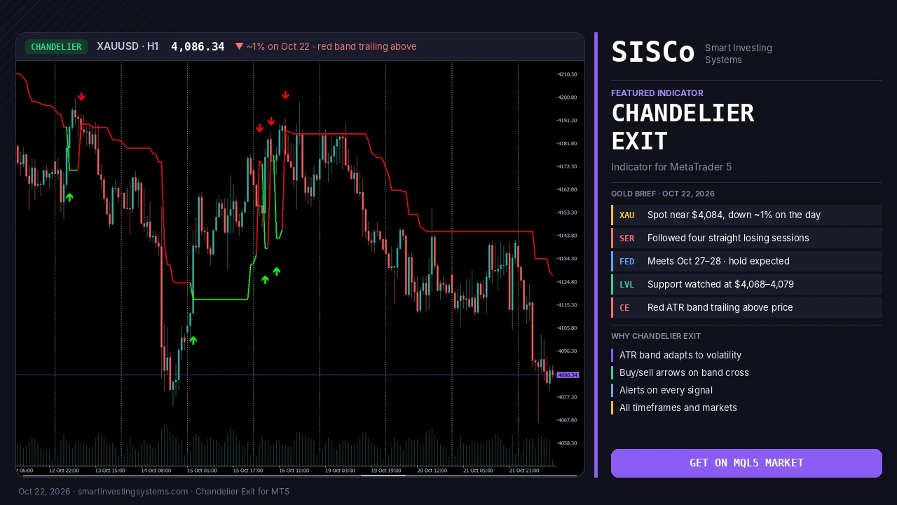Click the WHY CHANDELIER EXIT heading
Screen dimensions: 897x505
point(656,336)
